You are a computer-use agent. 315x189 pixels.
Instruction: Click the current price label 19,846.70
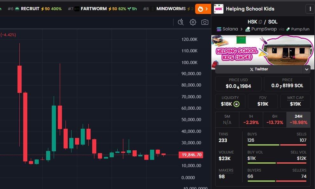pyautogui.click(x=191, y=155)
